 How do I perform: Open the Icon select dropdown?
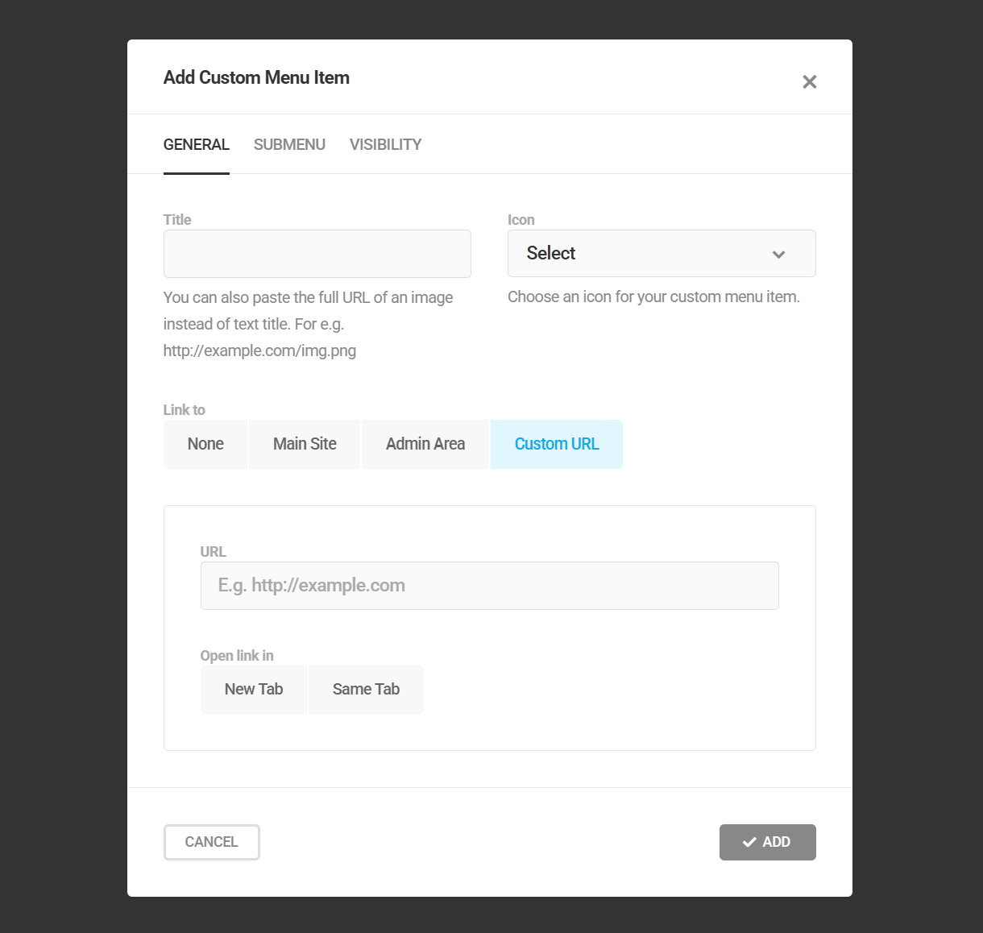(661, 253)
